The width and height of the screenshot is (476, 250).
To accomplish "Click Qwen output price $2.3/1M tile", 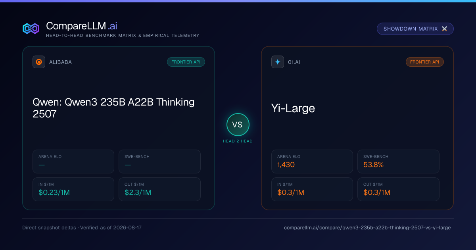I will pos(159,189).
